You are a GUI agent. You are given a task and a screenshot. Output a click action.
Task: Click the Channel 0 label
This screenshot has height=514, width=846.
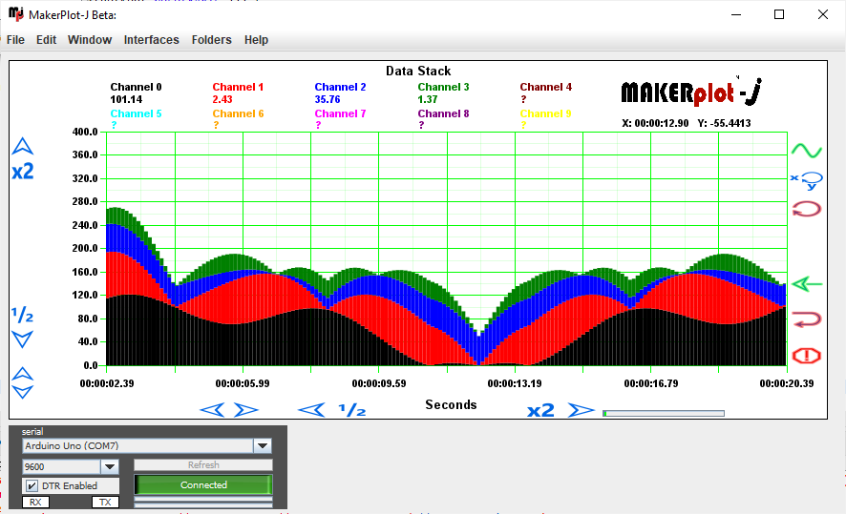(136, 87)
